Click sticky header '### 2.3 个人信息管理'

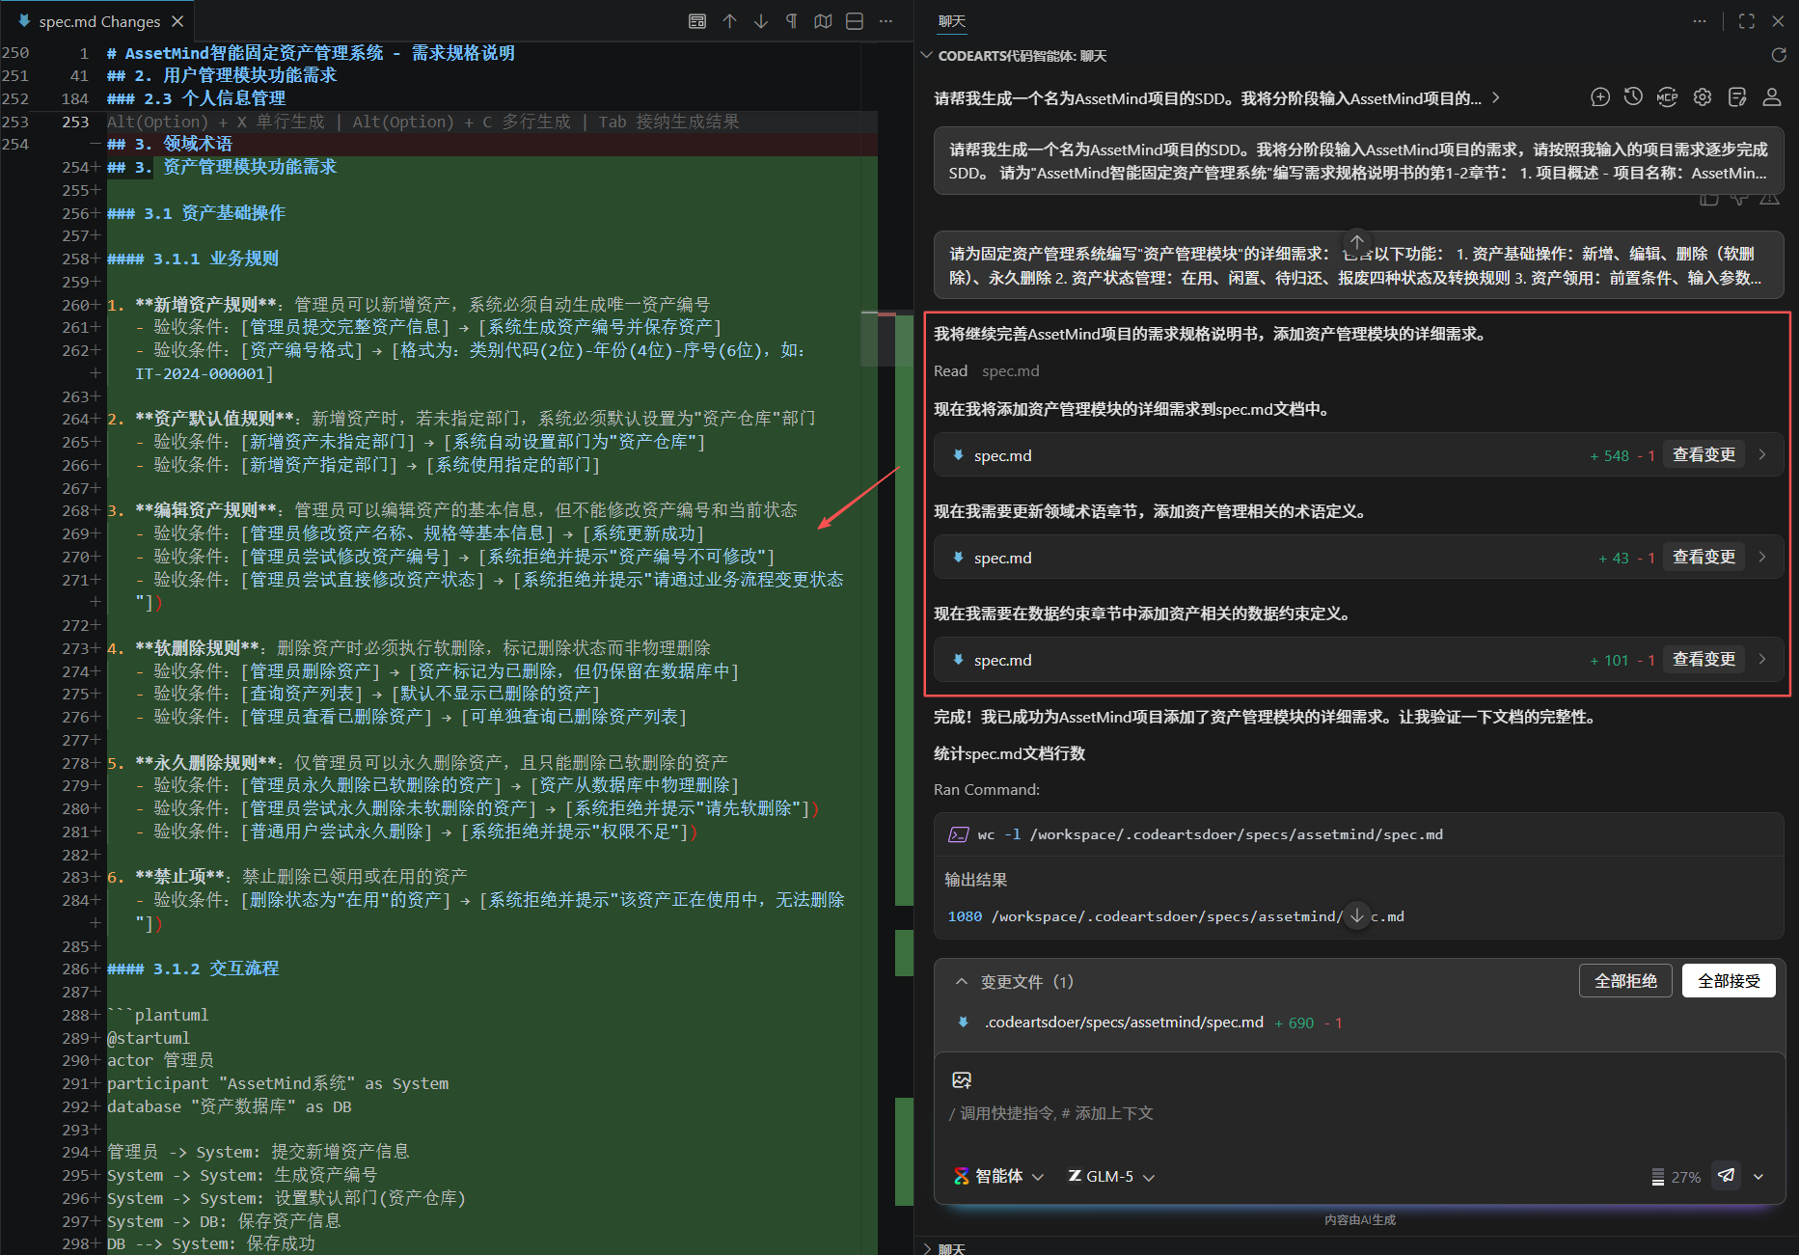pyautogui.click(x=196, y=98)
